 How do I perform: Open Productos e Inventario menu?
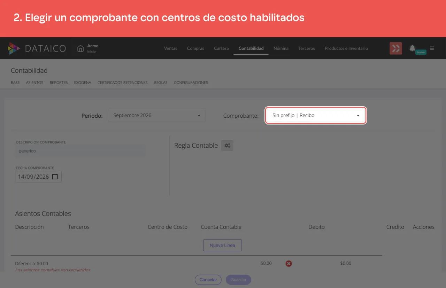[346, 48]
